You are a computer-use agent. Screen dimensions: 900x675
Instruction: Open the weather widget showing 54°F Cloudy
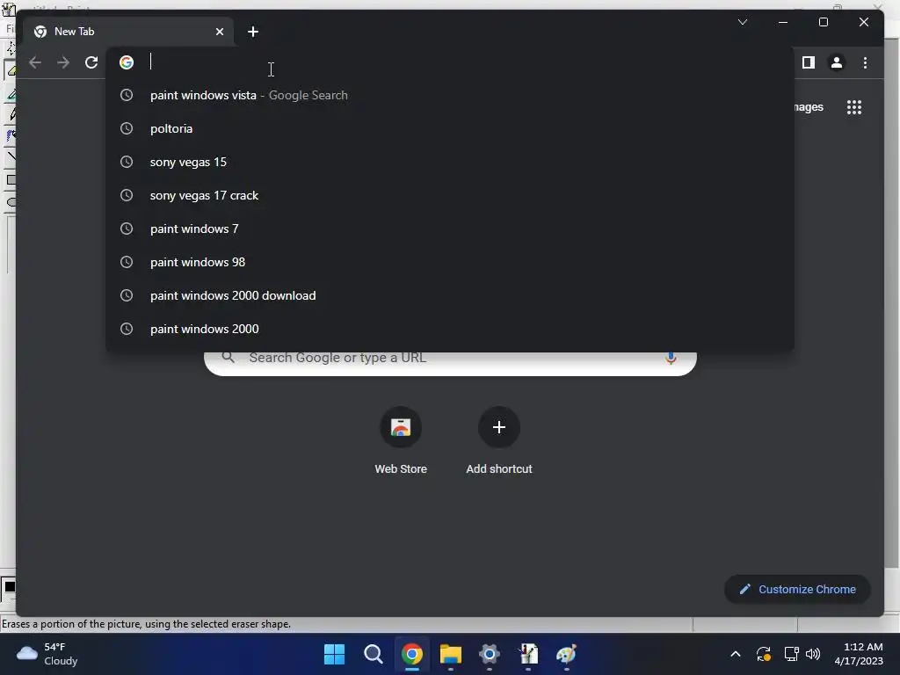pyautogui.click(x=47, y=654)
